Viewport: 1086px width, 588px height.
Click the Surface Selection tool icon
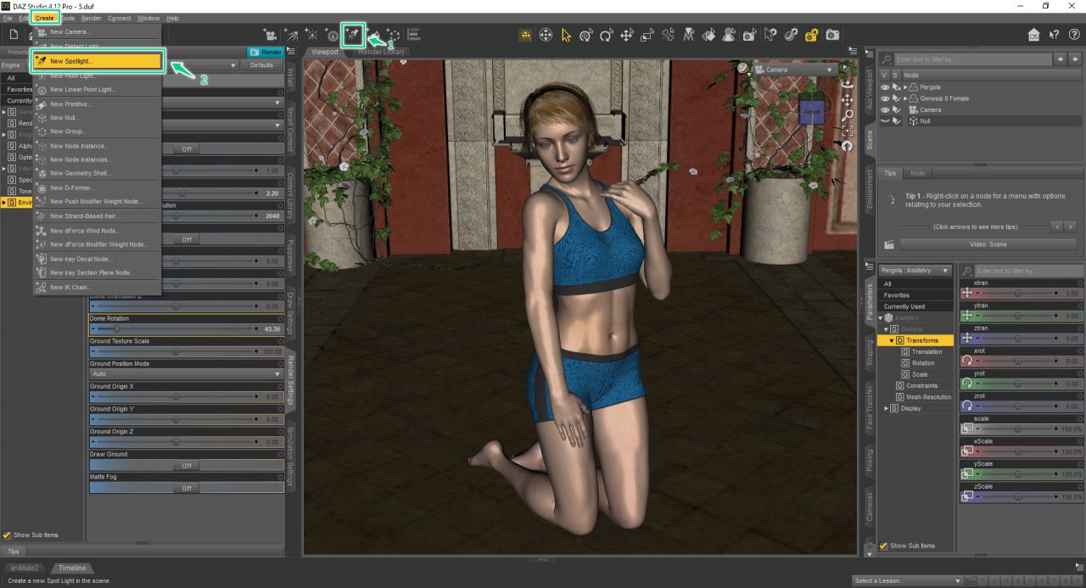tap(710, 35)
